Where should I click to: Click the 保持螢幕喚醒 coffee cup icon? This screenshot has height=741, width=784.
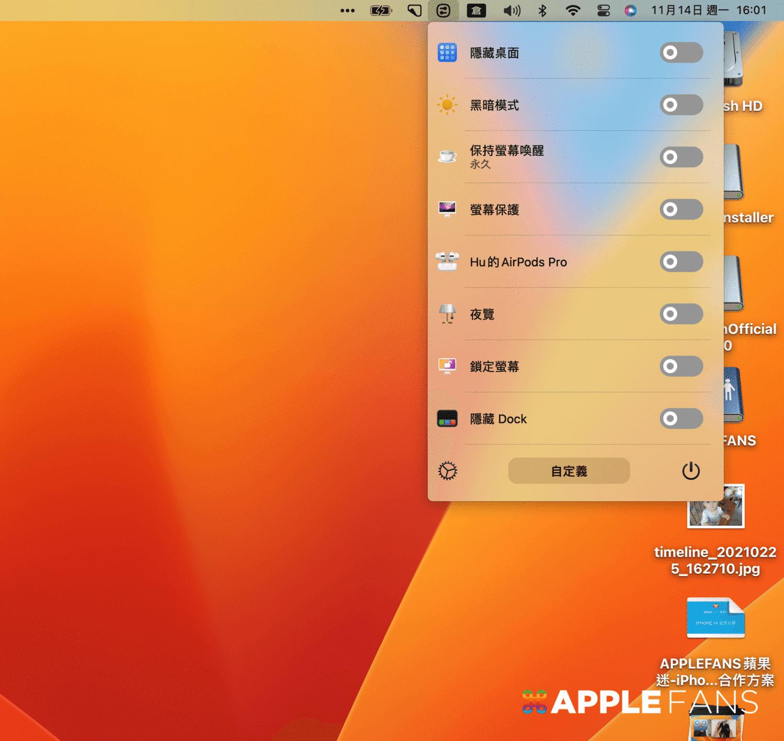[447, 156]
